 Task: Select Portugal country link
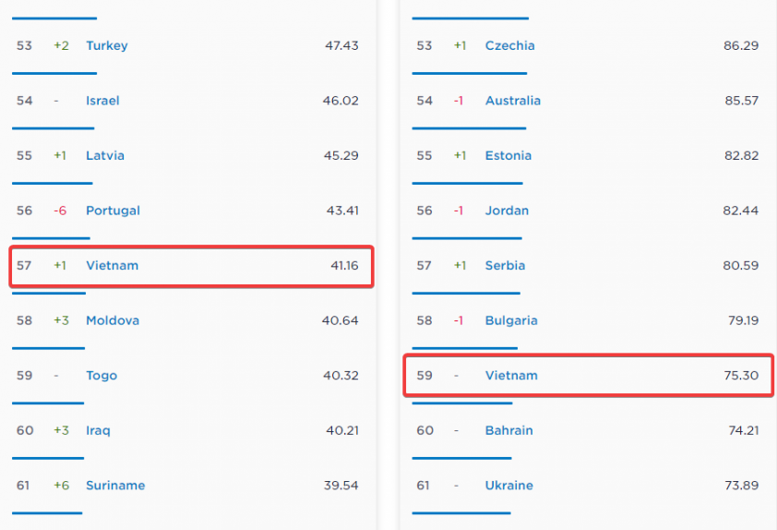pos(113,211)
